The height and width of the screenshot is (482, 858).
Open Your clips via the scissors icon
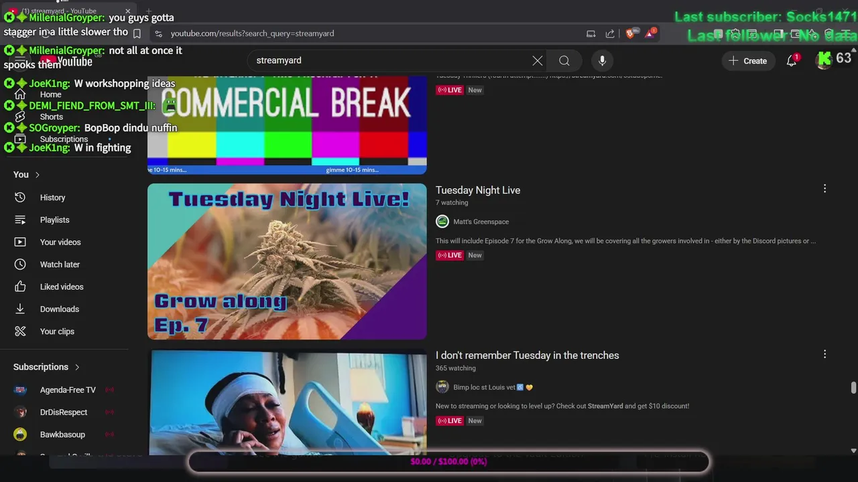(20, 331)
